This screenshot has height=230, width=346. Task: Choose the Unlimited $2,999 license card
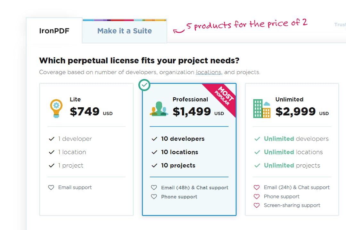292,149
